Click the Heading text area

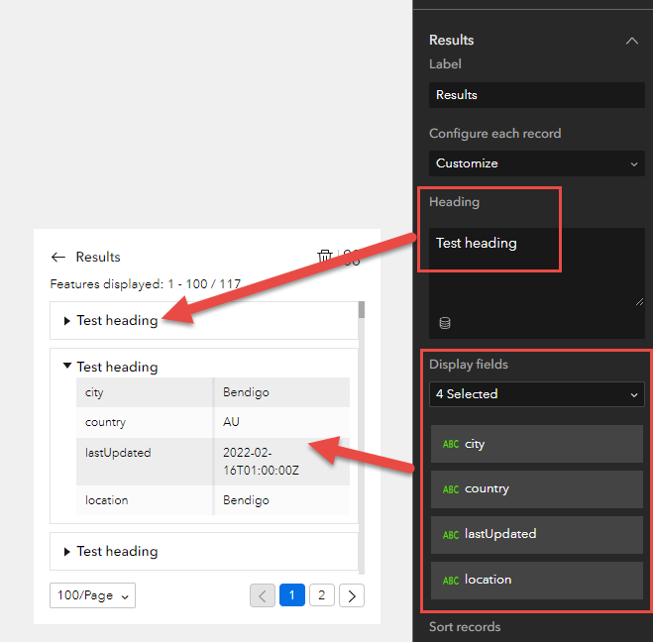click(x=537, y=267)
